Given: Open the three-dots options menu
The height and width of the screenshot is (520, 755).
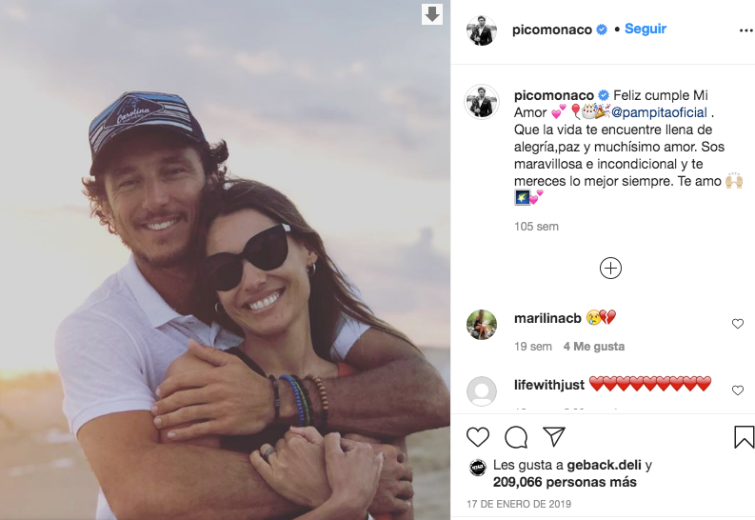Looking at the screenshot, I should pyautogui.click(x=746, y=30).
